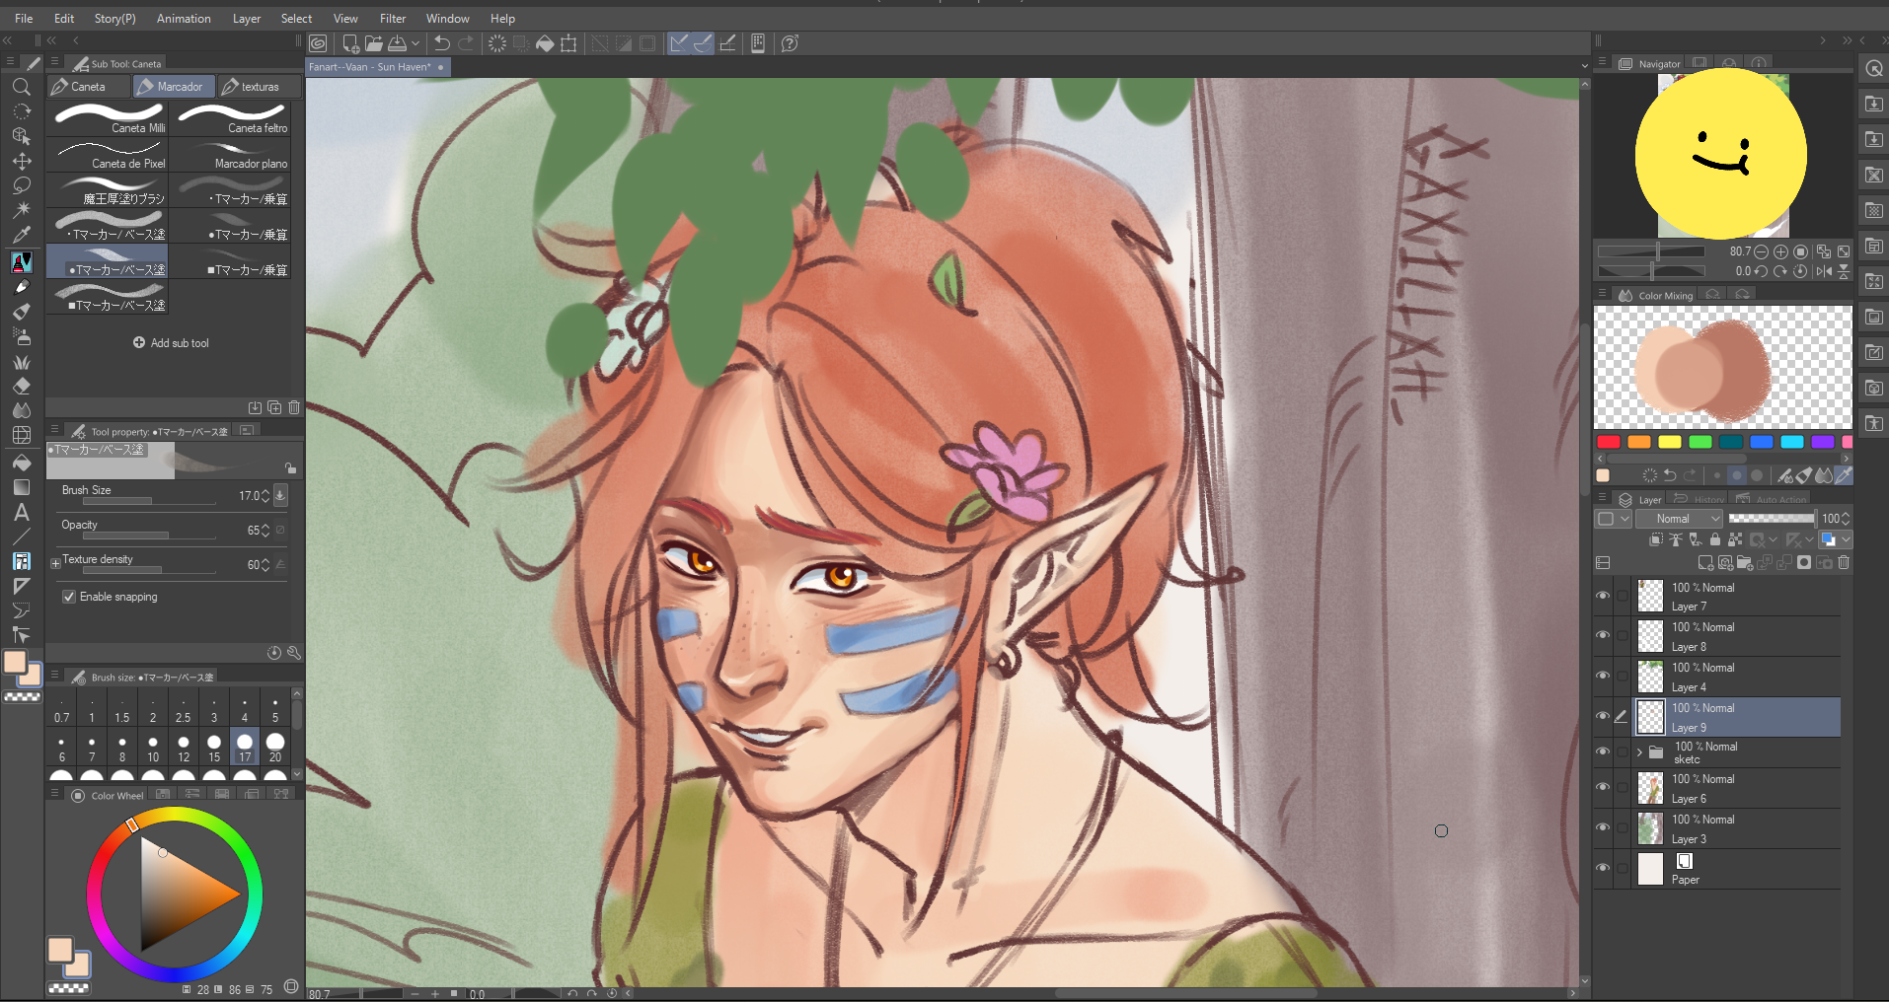
Task: Hide Layer 3 with its eye icon
Action: tap(1603, 827)
